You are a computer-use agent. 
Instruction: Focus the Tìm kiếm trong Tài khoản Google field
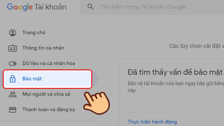coord(152,7)
